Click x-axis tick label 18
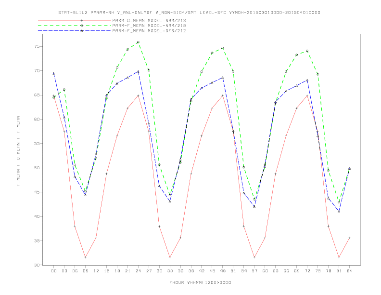 click(117, 271)
